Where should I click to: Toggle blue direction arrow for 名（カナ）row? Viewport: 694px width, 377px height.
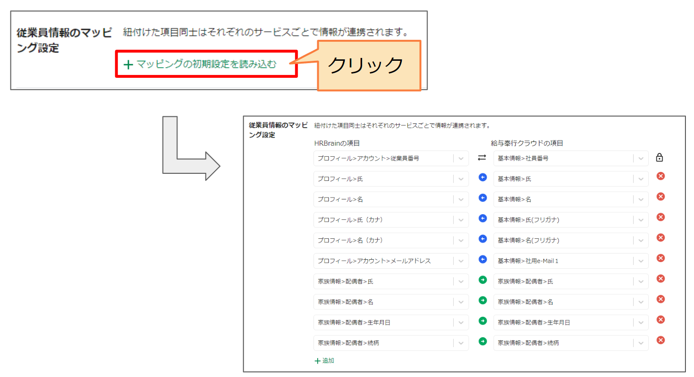click(483, 239)
